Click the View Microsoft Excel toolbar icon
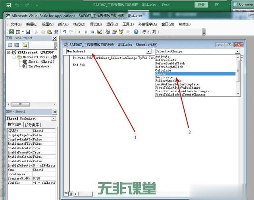Image resolution: width=254 pixels, height=200 pixels. click(12, 32)
